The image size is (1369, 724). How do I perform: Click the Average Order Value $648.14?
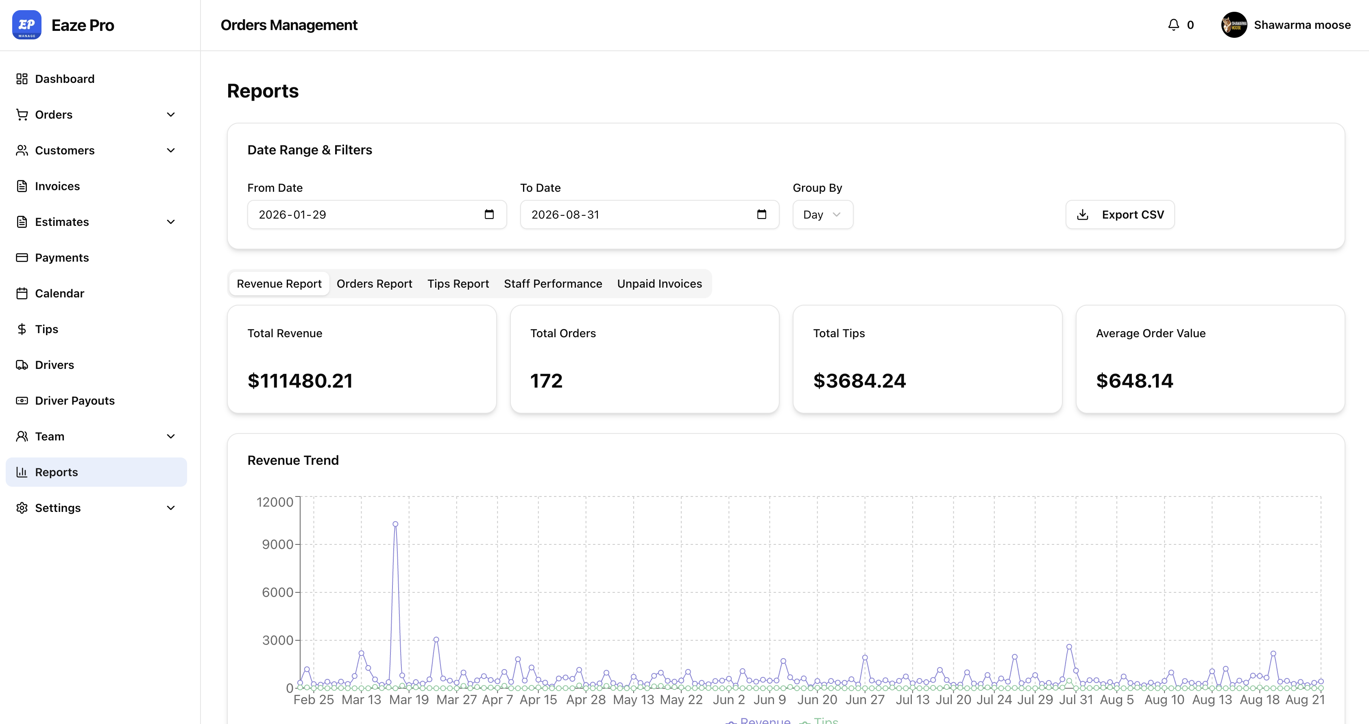tap(1135, 381)
